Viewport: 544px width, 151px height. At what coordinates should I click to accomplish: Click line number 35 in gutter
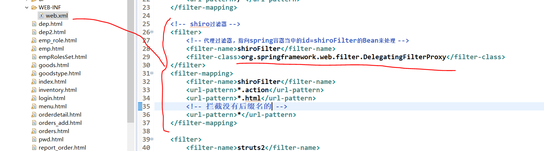pyautogui.click(x=146, y=107)
